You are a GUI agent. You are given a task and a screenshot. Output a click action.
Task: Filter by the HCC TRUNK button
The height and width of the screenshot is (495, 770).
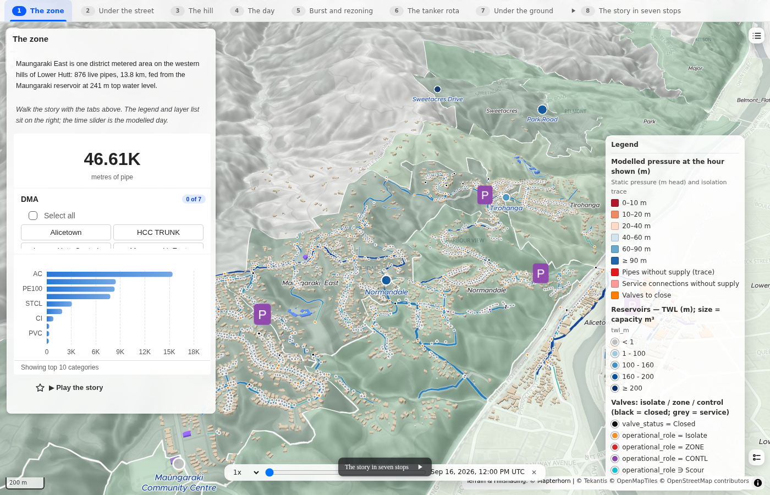[158, 233]
